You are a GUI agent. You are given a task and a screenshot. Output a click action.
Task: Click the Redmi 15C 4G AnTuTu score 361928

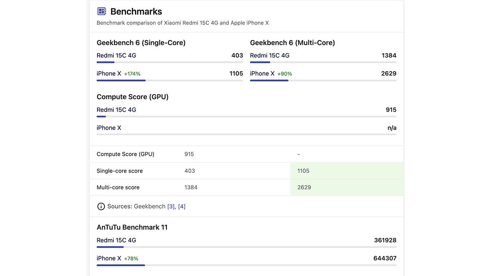pos(385,240)
